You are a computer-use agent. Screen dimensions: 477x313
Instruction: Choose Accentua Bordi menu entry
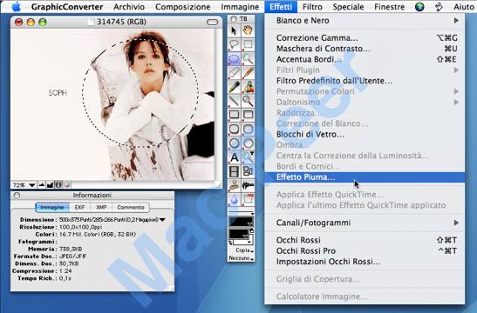365,59
